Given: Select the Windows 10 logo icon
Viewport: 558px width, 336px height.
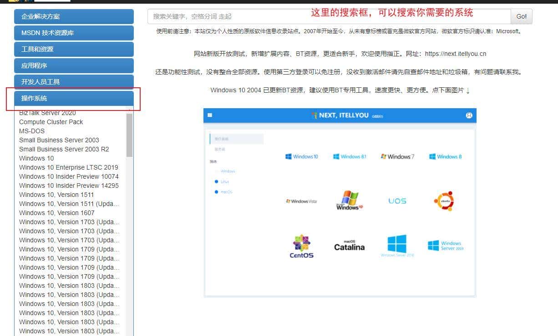Looking at the screenshot, I should coord(302,156).
